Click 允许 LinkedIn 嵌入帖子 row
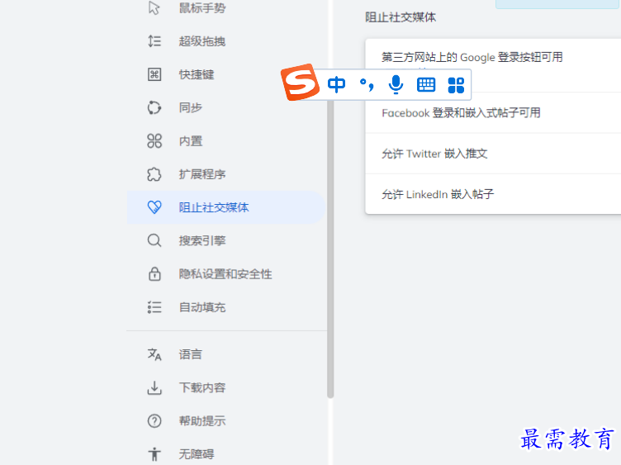Screen dimensions: 621x465 [493, 194]
